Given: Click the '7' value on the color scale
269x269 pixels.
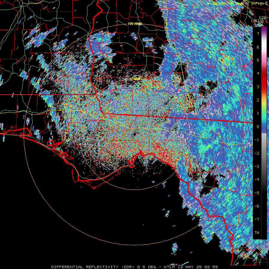Looking at the screenshot, I should pos(258,33).
